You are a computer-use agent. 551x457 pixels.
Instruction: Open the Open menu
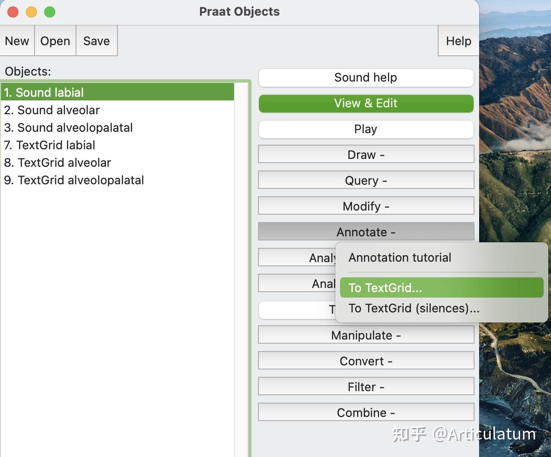pyautogui.click(x=55, y=41)
